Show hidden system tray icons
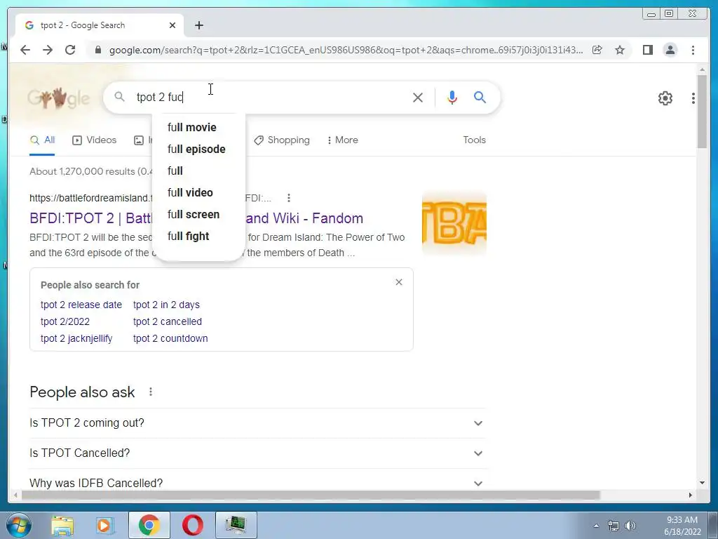 596,526
